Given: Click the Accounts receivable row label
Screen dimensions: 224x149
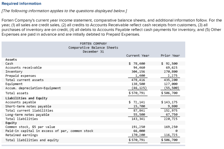Looking at the screenshot, I should (24, 68).
